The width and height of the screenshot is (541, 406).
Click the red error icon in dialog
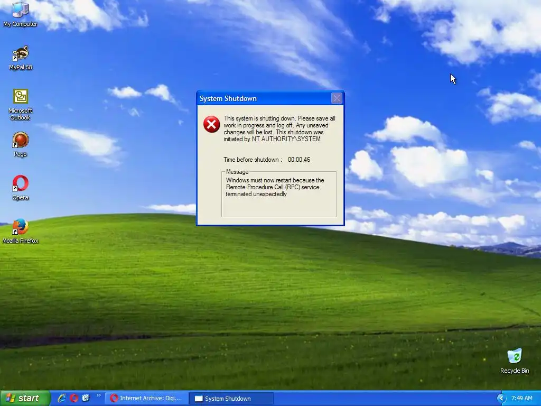211,124
